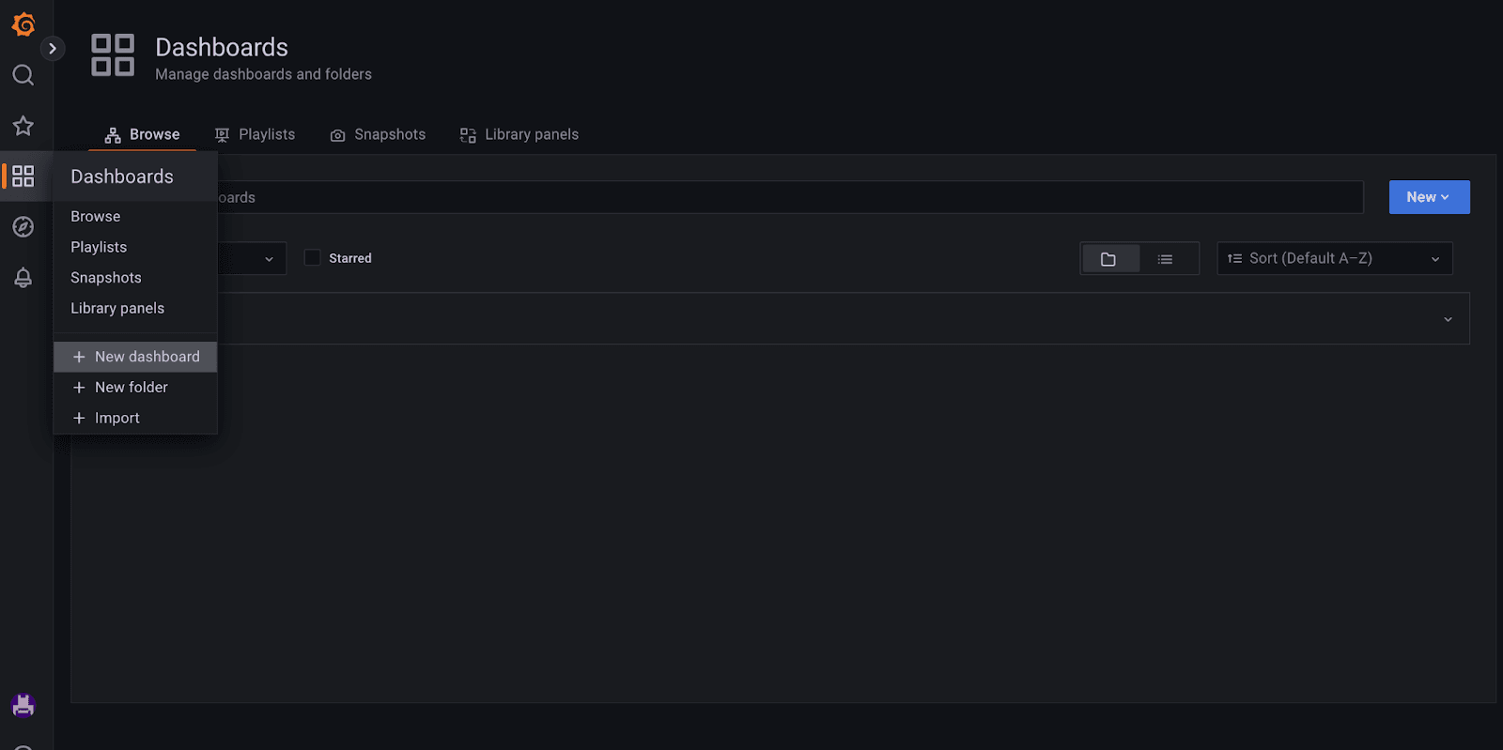Switch to folder view layout
The height and width of the screenshot is (750, 1503).
click(x=1109, y=259)
